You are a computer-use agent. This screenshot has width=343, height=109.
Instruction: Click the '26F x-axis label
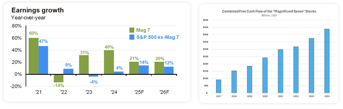[164, 92]
